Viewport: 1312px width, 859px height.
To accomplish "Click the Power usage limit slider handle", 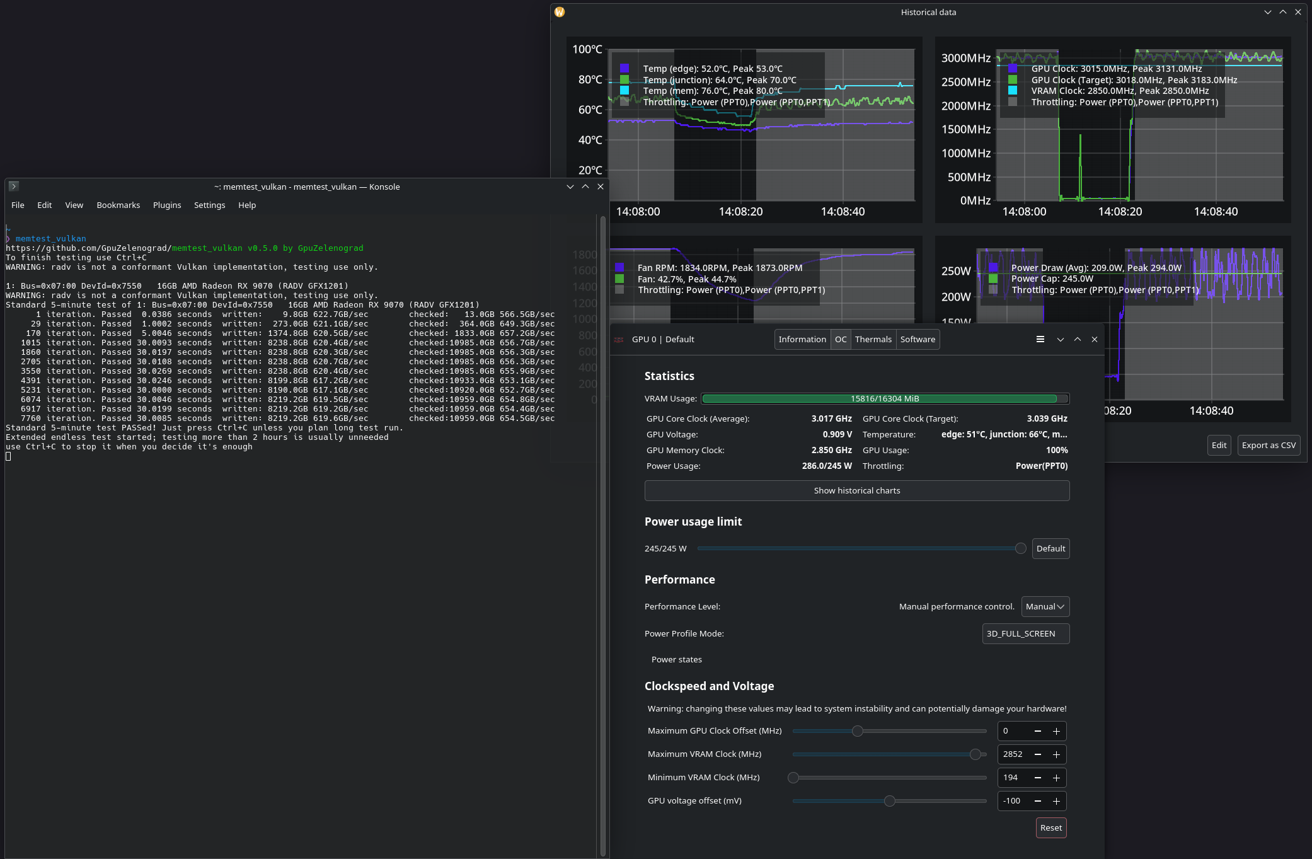I will pyautogui.click(x=1020, y=549).
